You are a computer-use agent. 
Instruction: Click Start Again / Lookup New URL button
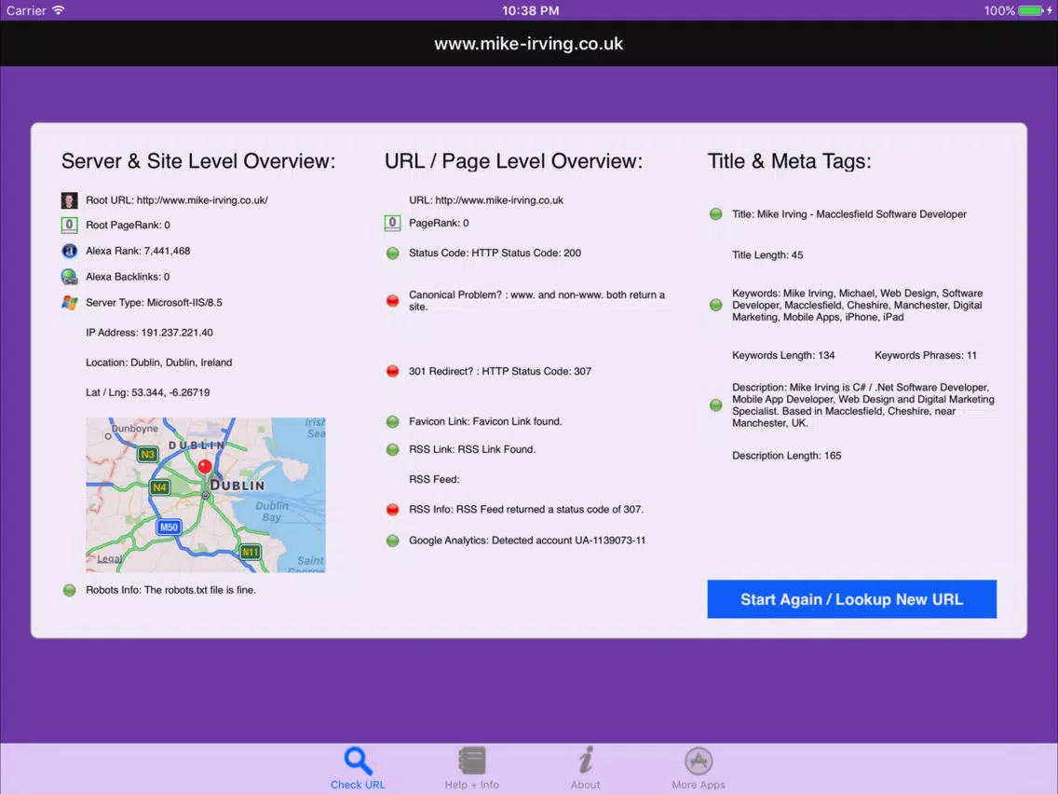point(851,599)
